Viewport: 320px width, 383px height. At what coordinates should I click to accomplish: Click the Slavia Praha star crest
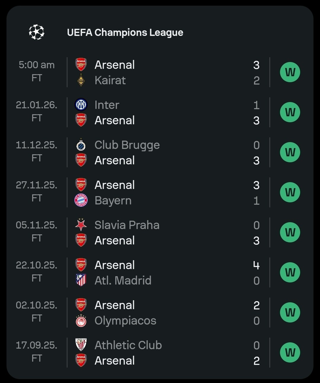coord(81,225)
